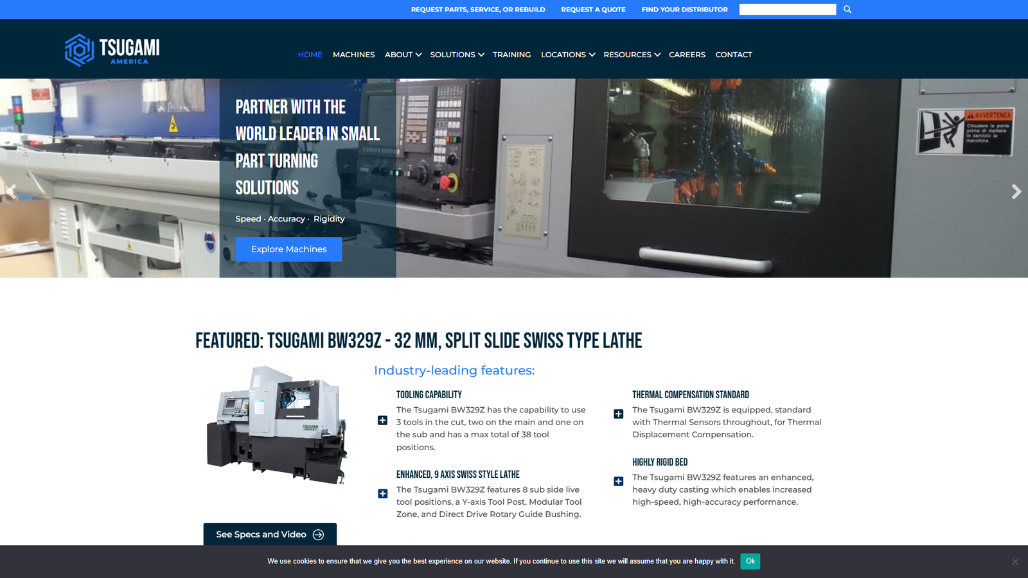
Task: Expand the Tooling Capability plus icon
Action: (x=382, y=422)
